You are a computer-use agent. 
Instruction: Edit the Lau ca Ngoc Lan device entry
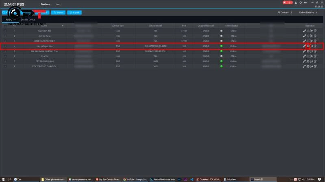coord(304,46)
